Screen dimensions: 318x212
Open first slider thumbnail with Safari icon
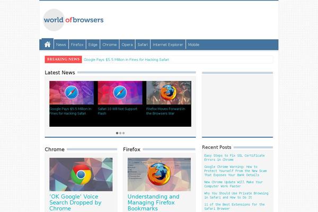[72, 93]
